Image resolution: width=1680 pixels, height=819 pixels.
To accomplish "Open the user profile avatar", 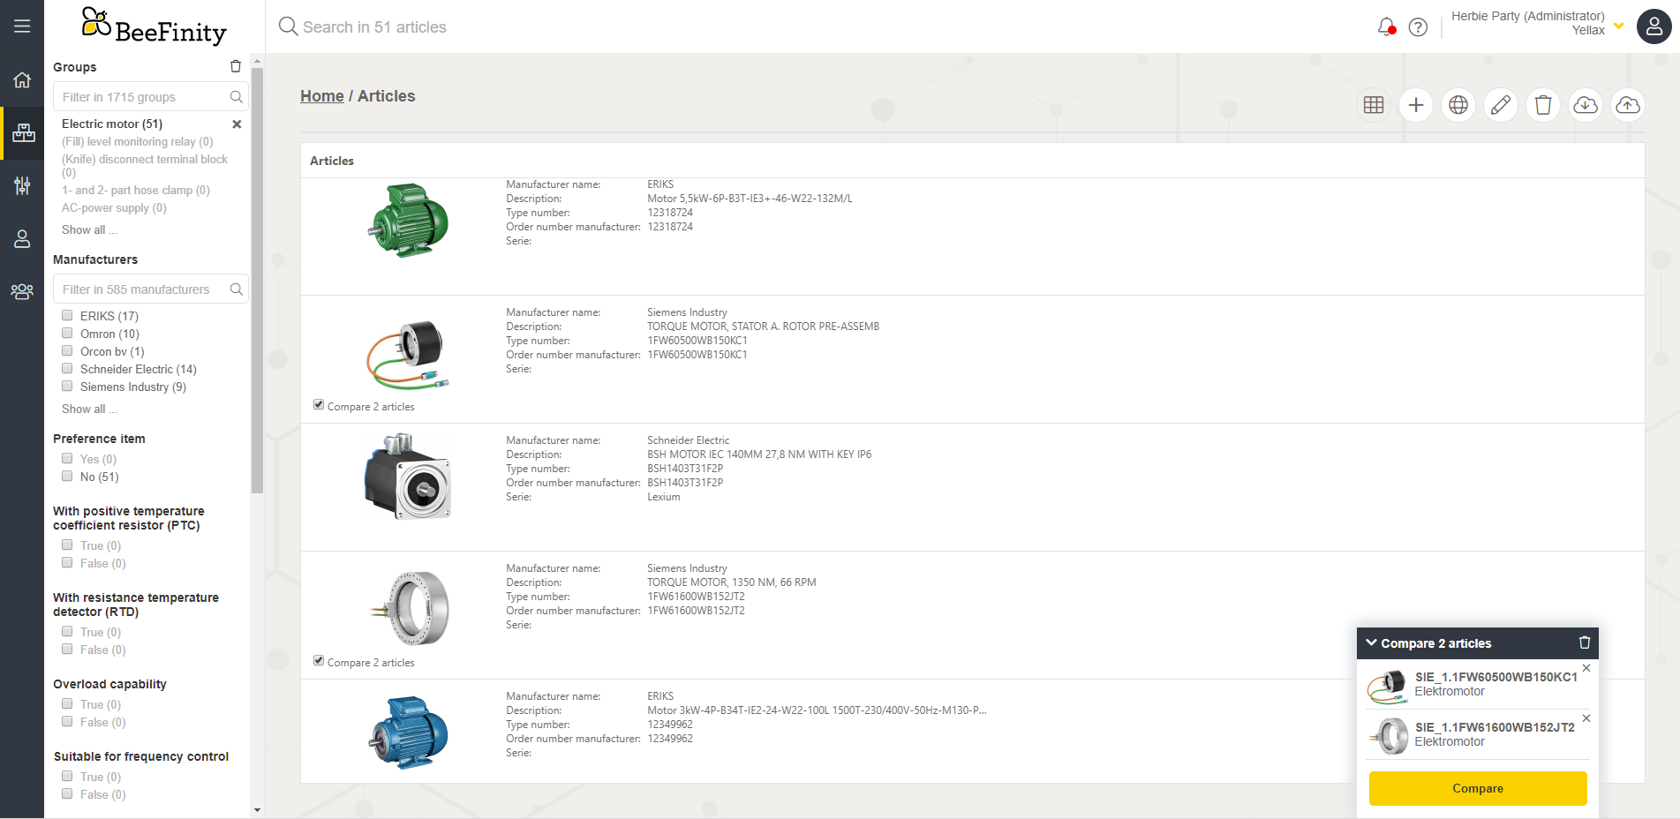I will [x=1654, y=26].
